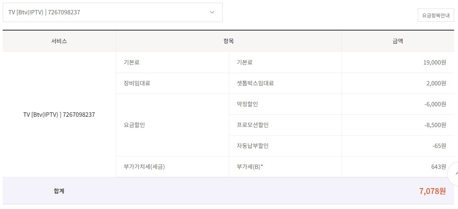Select the 셋톱박스임대료 item
Viewport: 458px width, 209px height.
[x=255, y=83]
